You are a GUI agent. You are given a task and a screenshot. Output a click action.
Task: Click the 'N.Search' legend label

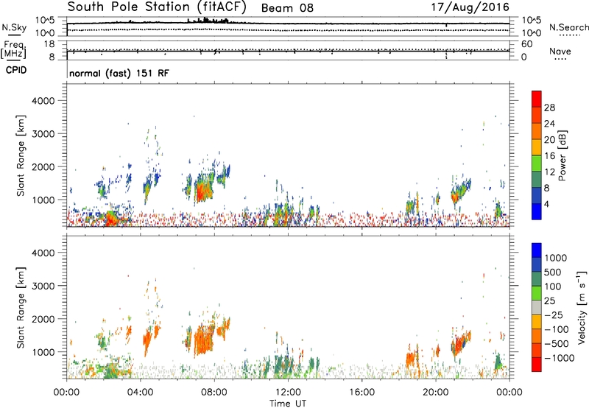click(568, 27)
